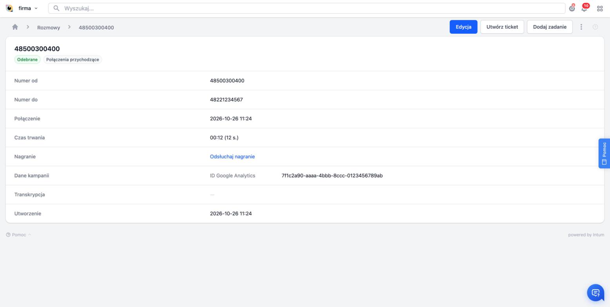
Task: Open the chat support bubble
Action: click(x=596, y=293)
